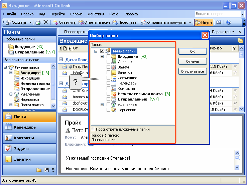Toggle the Личные папки checkbox

[x=102, y=51]
